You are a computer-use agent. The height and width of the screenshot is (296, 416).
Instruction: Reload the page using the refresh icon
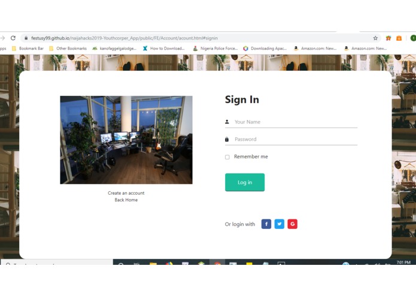pos(13,38)
